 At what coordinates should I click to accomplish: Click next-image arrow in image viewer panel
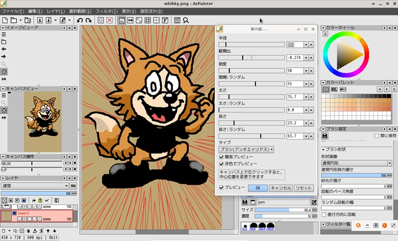tap(4, 57)
